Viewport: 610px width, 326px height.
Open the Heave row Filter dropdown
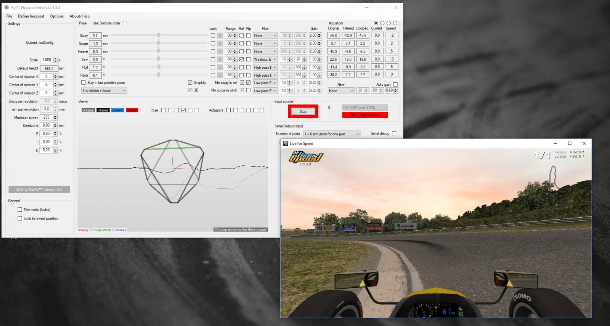265,51
